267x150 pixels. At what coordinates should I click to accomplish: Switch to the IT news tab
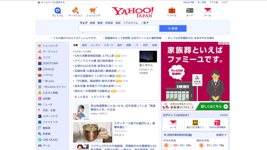137,45
